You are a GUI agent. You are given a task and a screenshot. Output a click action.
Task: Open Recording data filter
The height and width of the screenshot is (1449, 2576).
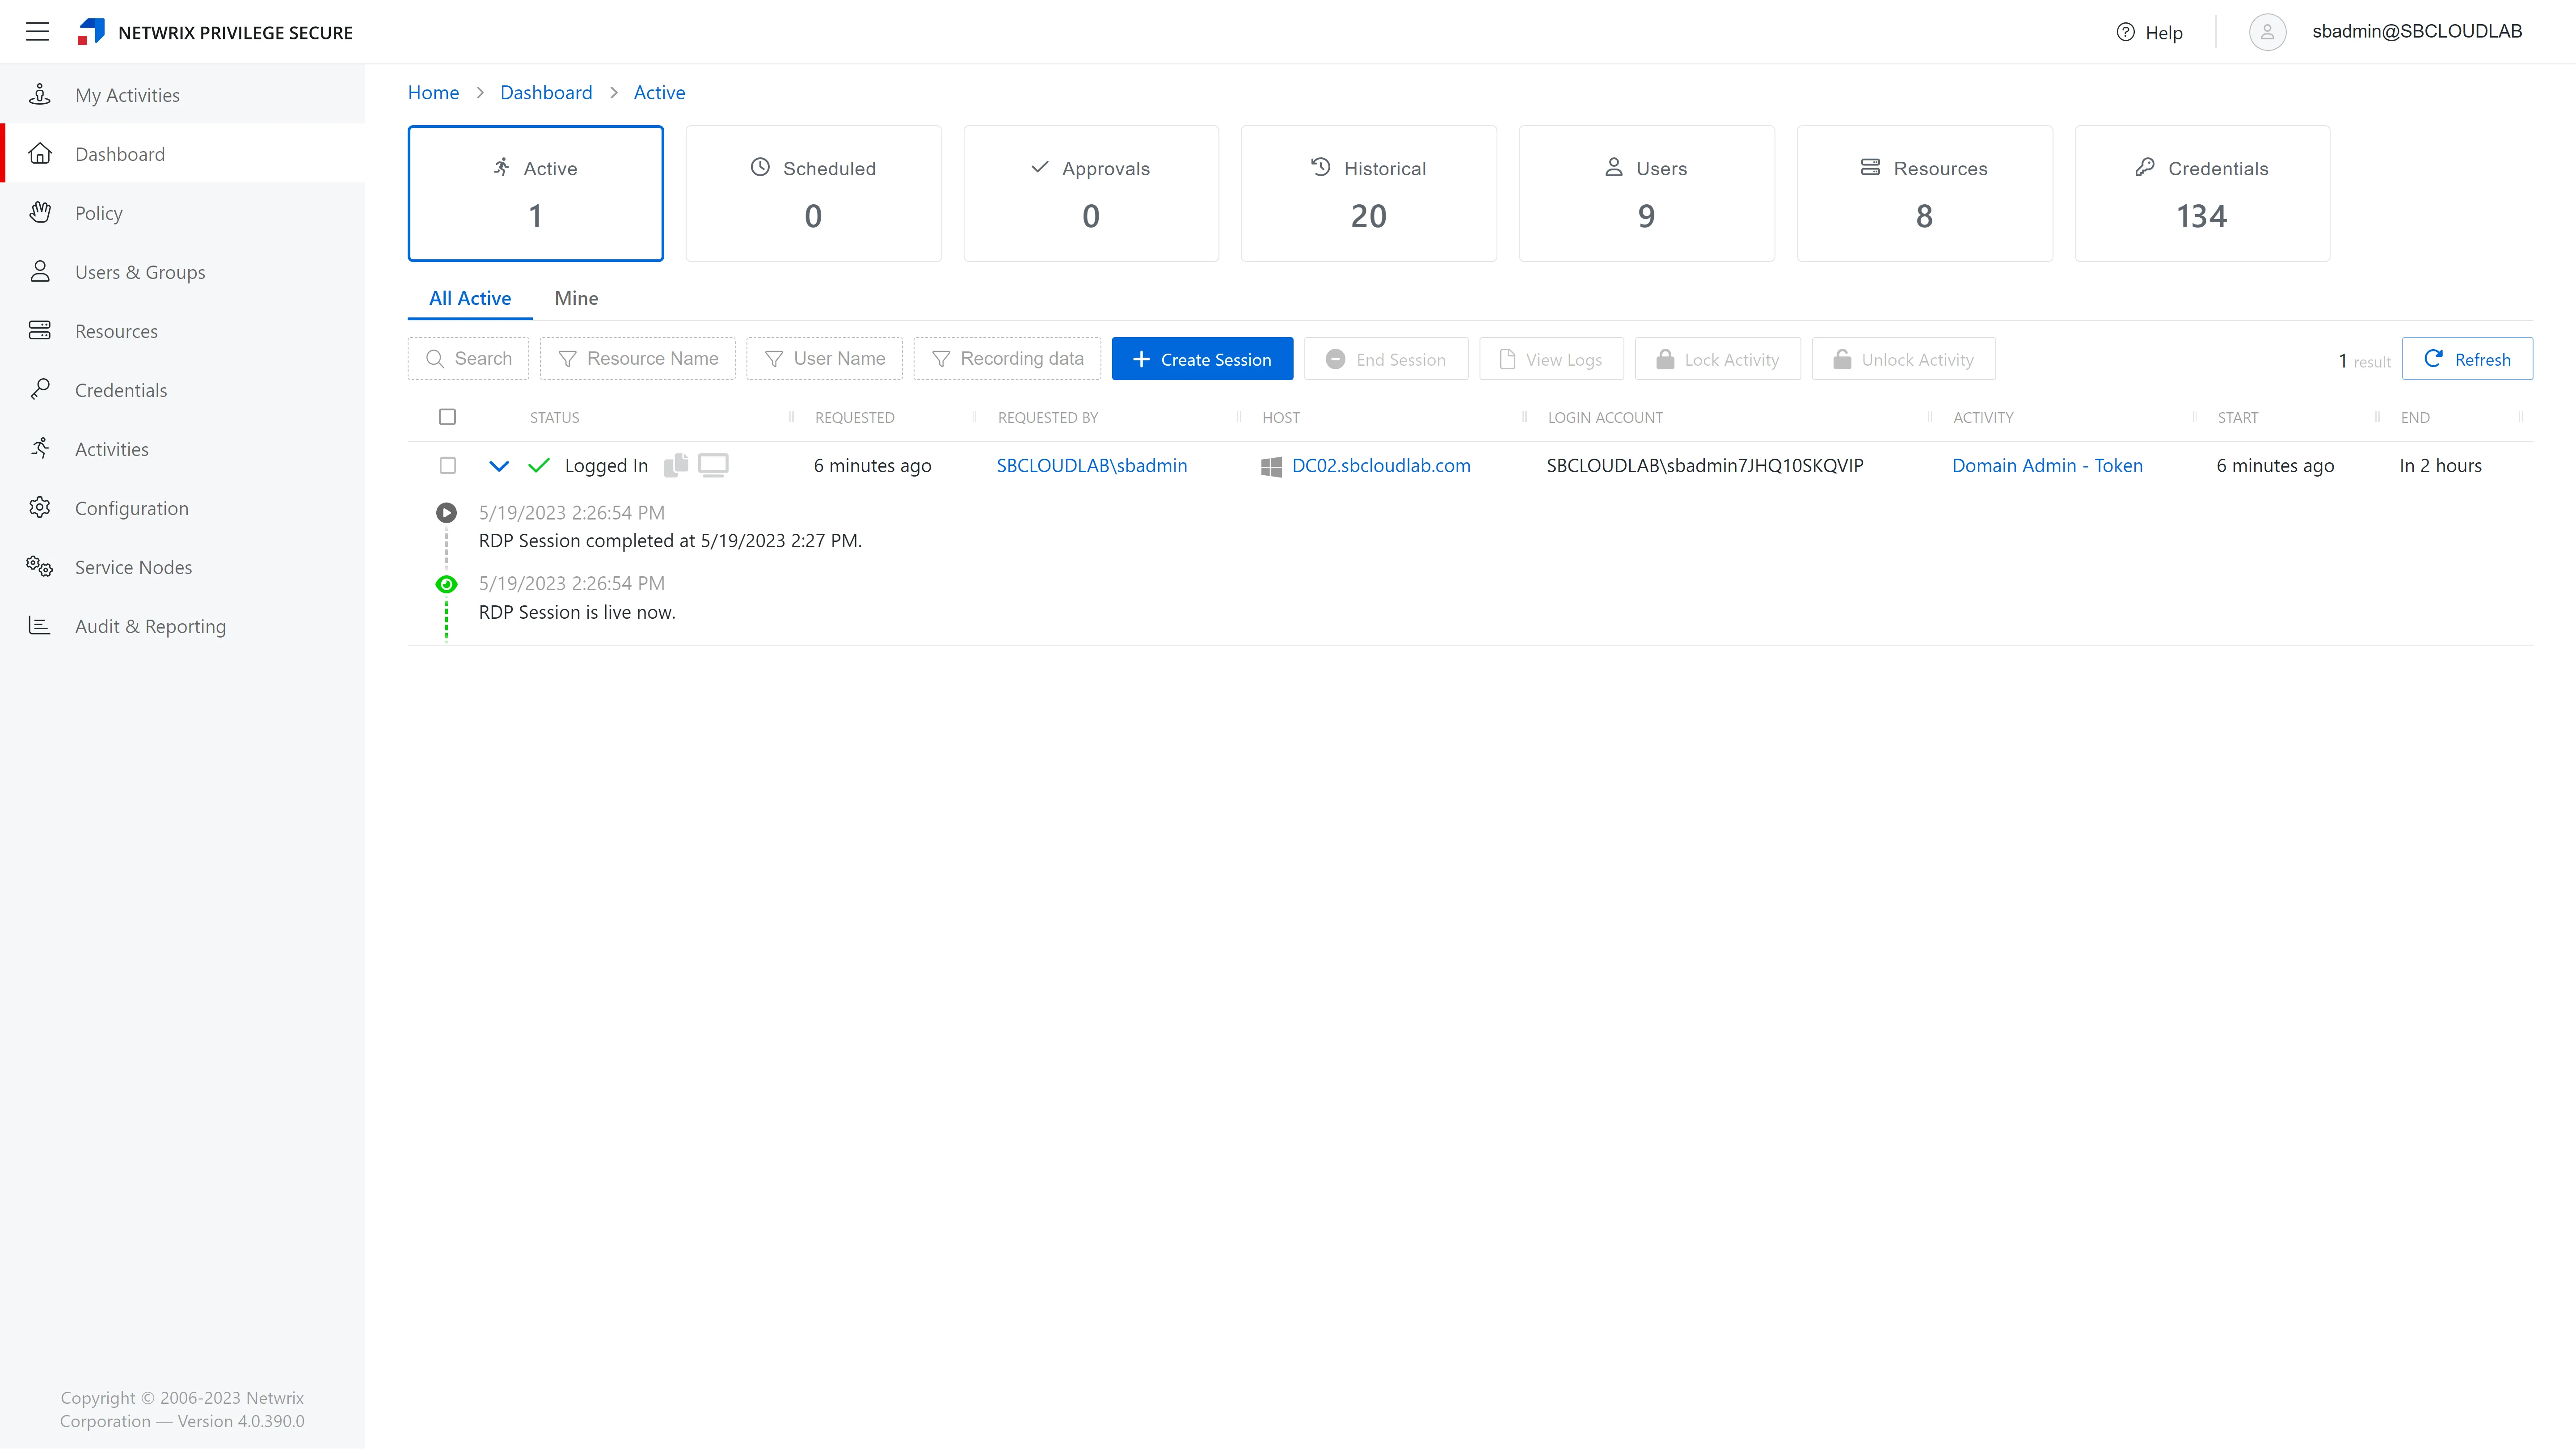click(x=1007, y=359)
